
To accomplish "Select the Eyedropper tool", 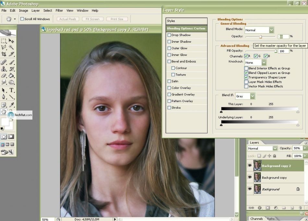I will tap(11, 105).
